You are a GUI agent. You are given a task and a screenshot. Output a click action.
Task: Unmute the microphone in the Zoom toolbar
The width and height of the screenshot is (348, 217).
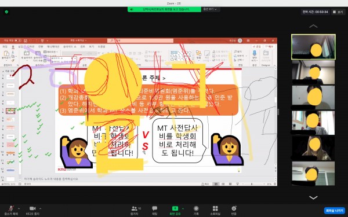click(11, 210)
